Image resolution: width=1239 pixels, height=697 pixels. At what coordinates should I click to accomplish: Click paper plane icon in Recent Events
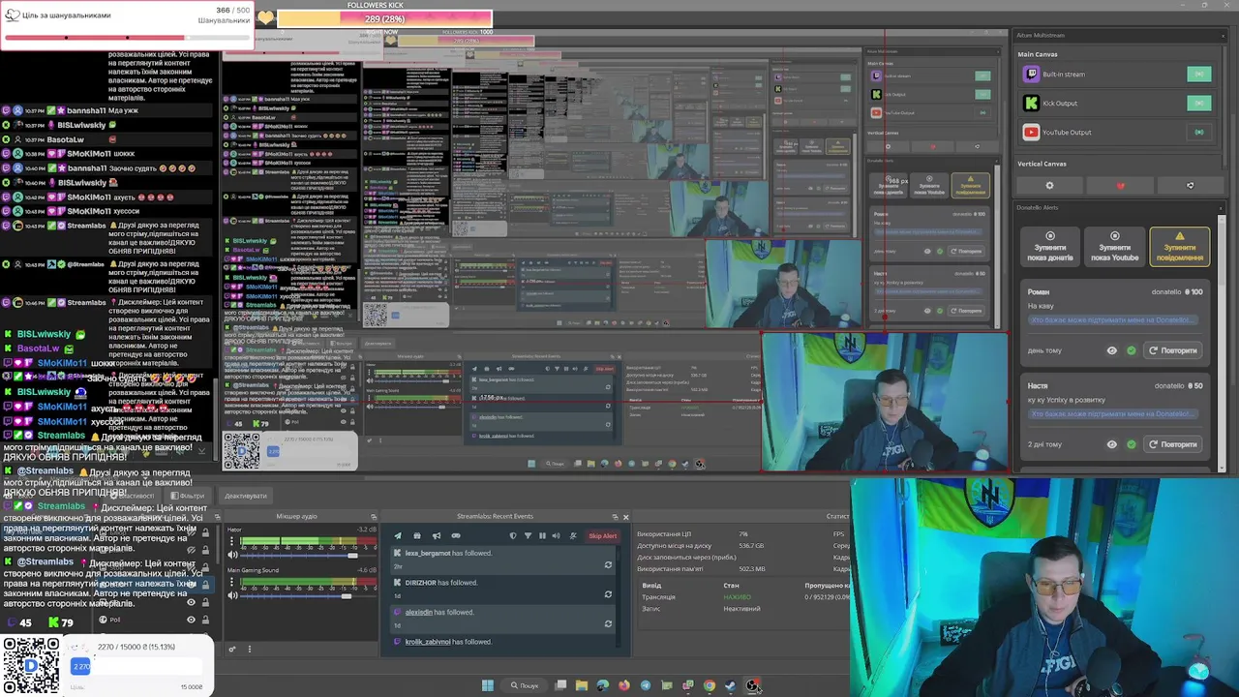(x=398, y=535)
